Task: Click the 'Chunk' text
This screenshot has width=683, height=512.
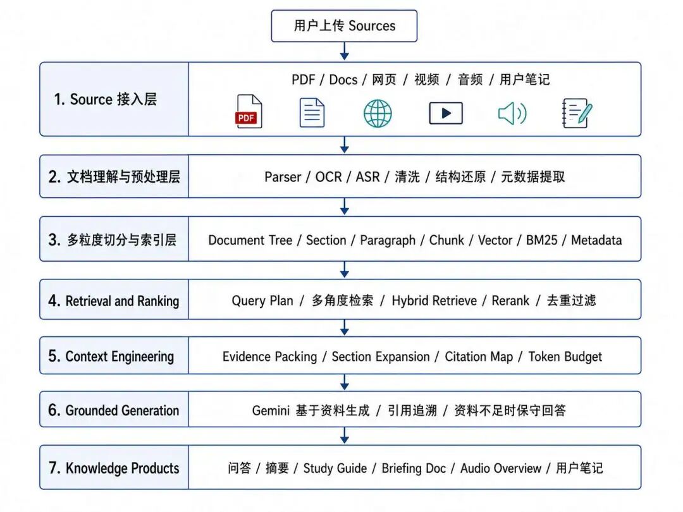Action: 446,240
